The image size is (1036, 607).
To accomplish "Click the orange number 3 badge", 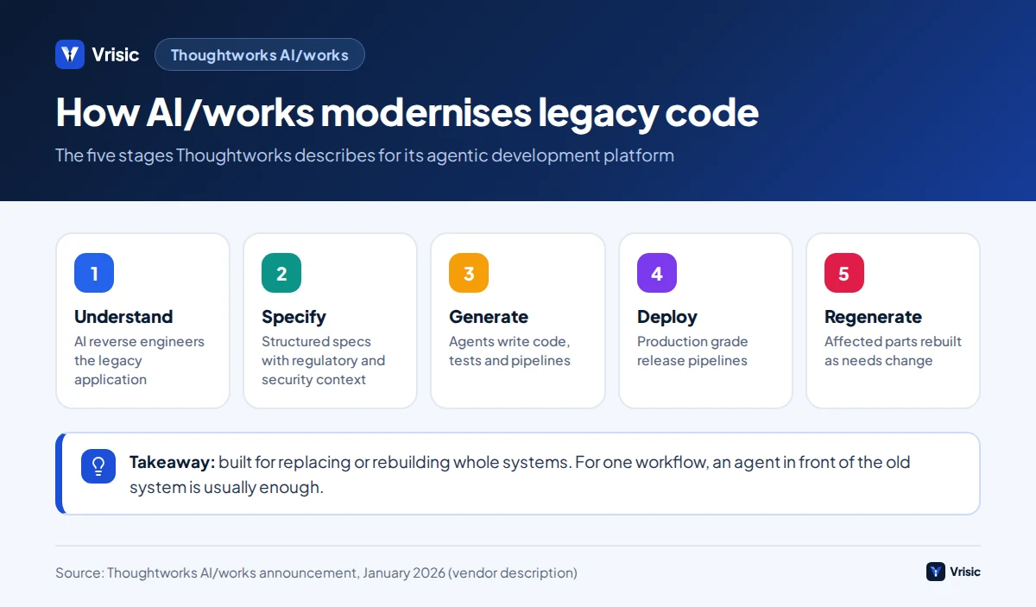I will pos(469,273).
